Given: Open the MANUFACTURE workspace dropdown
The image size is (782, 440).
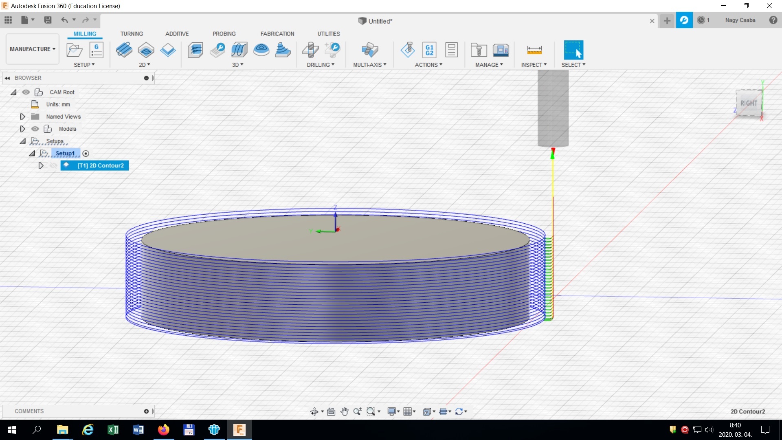Looking at the screenshot, I should pos(33,49).
